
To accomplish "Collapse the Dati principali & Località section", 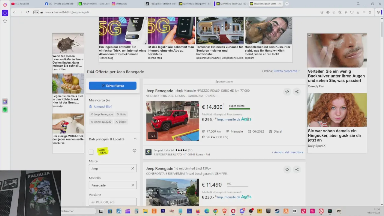I will point(135,139).
